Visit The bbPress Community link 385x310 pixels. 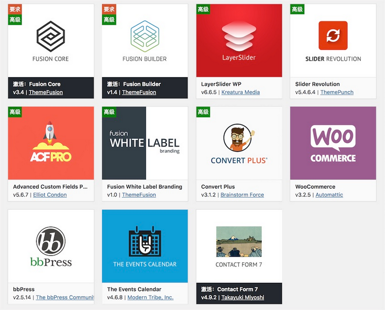pos(65,297)
